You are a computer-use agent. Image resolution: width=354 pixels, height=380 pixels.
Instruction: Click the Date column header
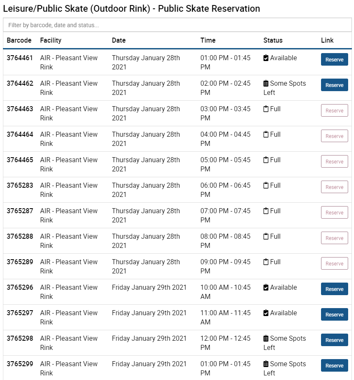pos(119,40)
